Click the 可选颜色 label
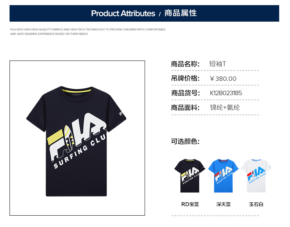Image resolution: width=290 pixels, height=227 pixels. [185, 141]
